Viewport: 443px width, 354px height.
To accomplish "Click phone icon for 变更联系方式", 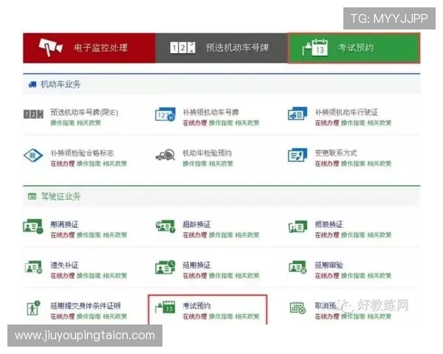I will 298,155.
